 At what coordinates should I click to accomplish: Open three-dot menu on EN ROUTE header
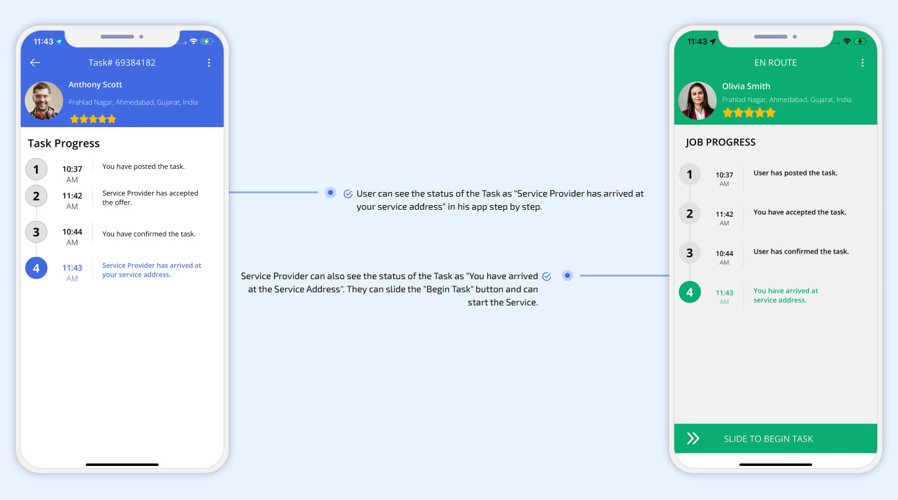click(x=862, y=63)
